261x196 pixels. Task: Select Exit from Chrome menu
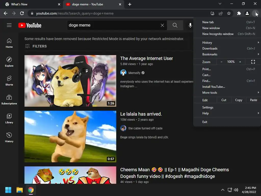coord(227,122)
